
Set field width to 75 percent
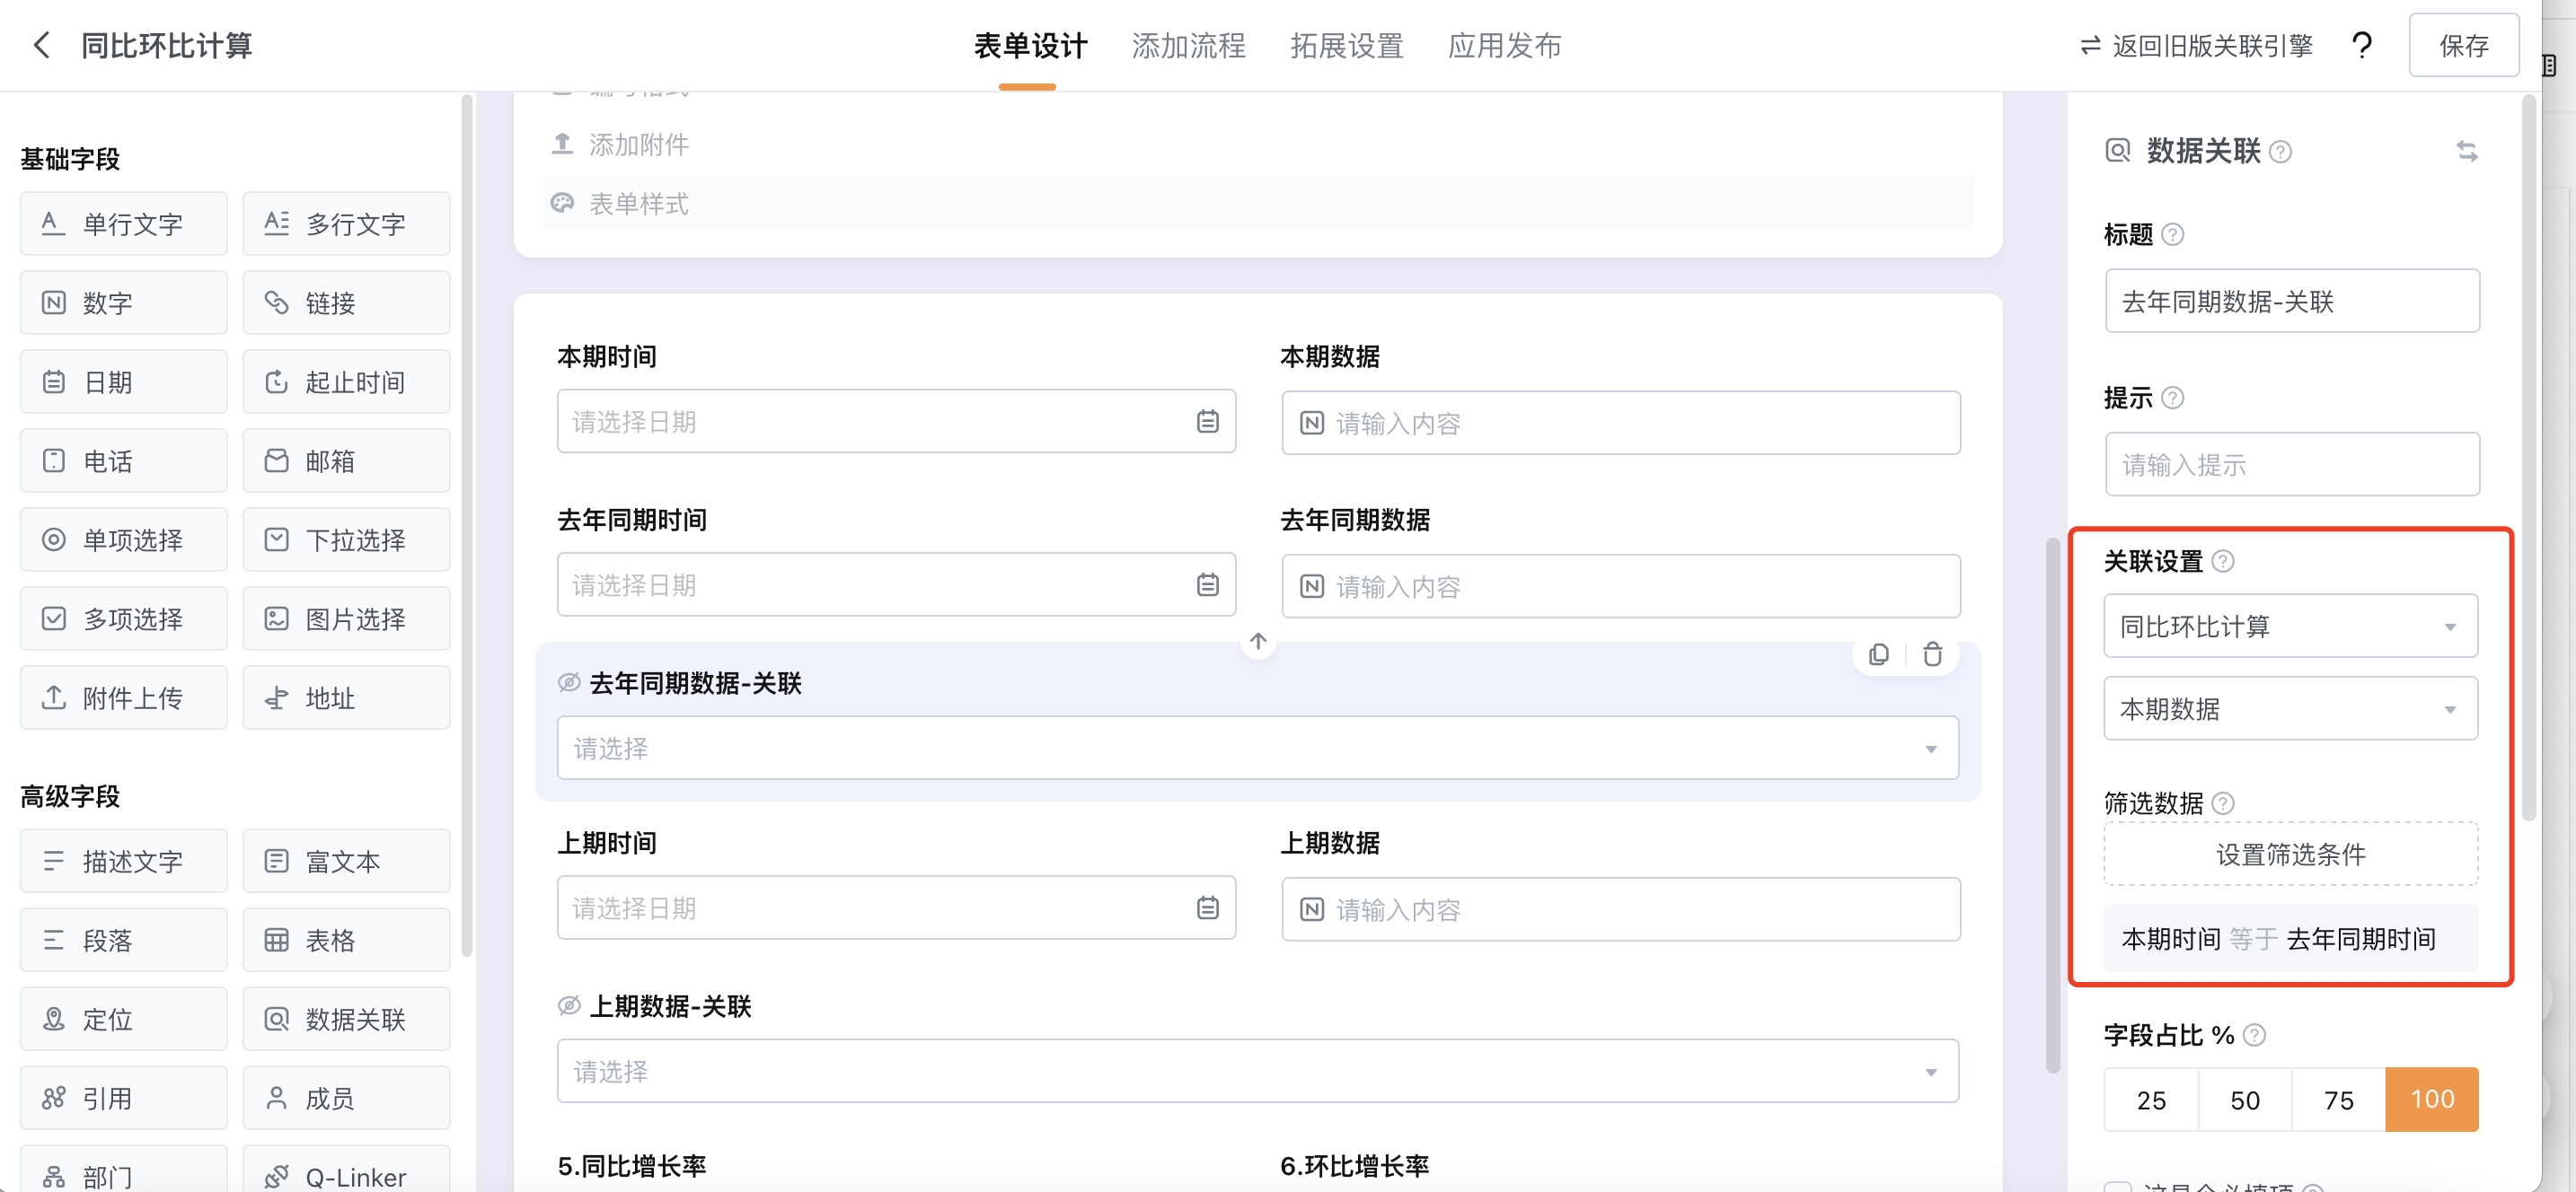[2339, 1099]
